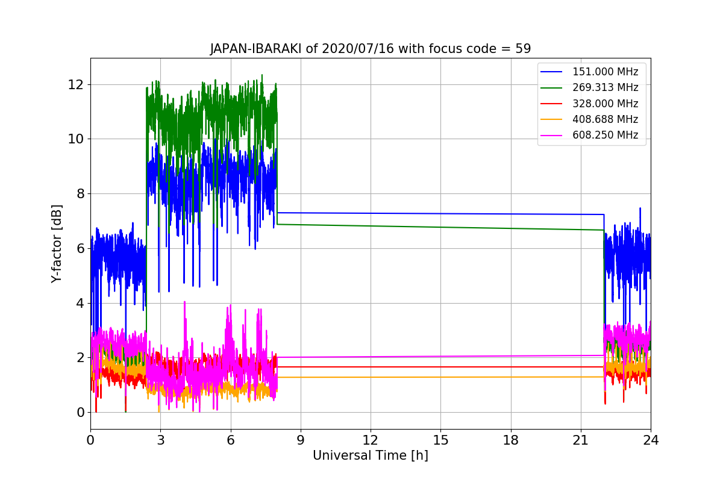
Task: Click the x-axis tick label 12
Action: (x=371, y=440)
